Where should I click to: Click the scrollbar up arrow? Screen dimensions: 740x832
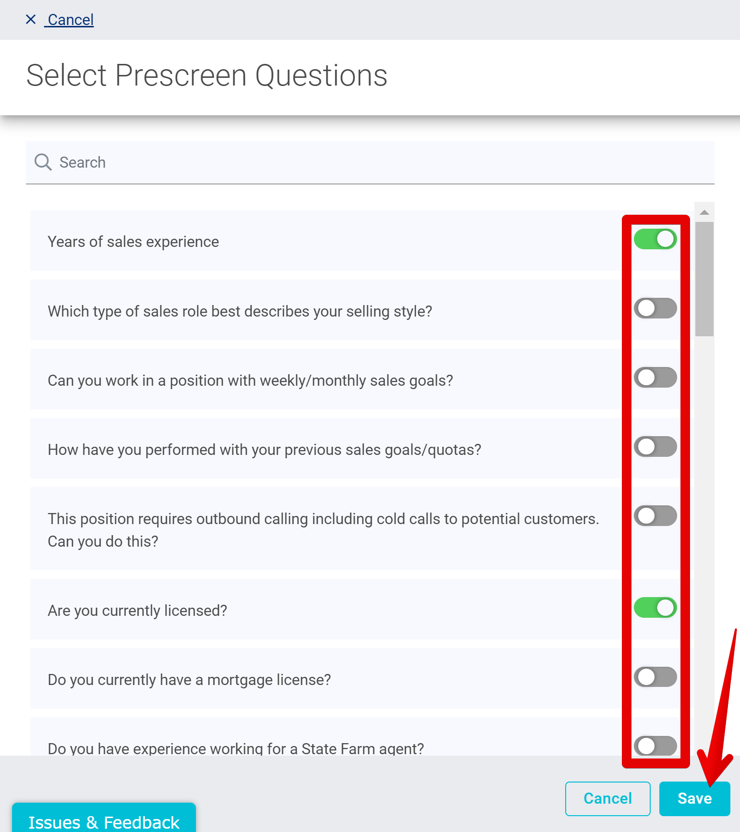click(704, 212)
